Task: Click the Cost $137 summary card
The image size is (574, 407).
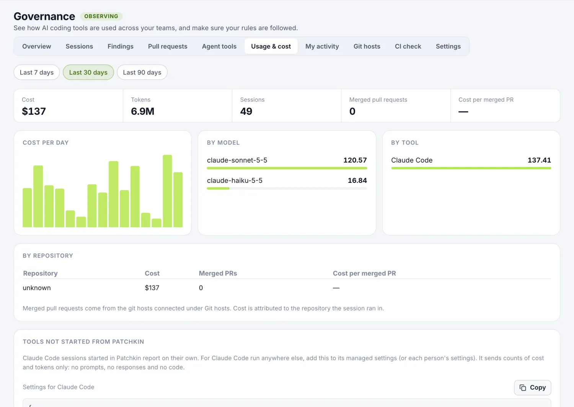Action: [68, 106]
